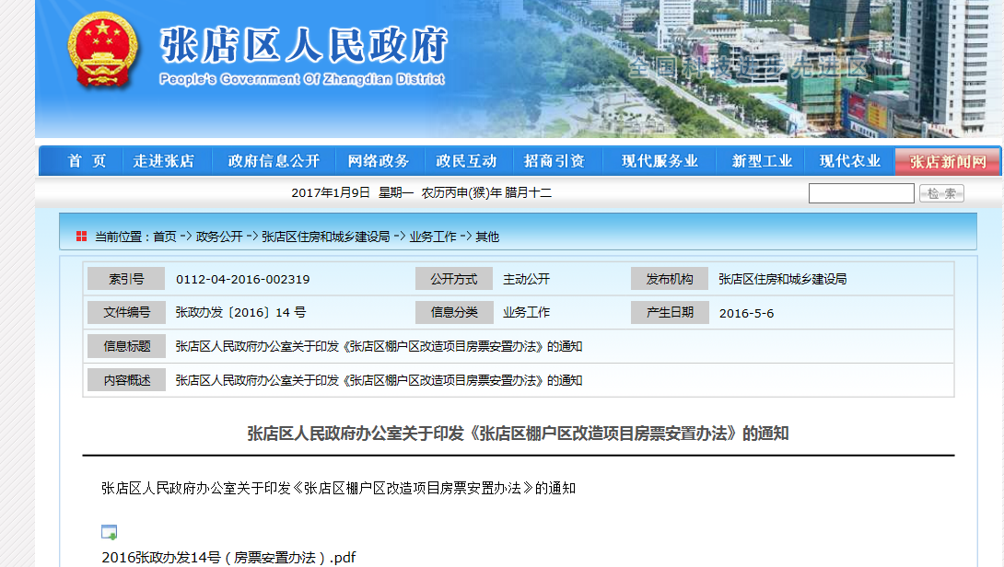Open the 首页 navigation tab
This screenshot has height=567, width=1004.
pos(88,161)
